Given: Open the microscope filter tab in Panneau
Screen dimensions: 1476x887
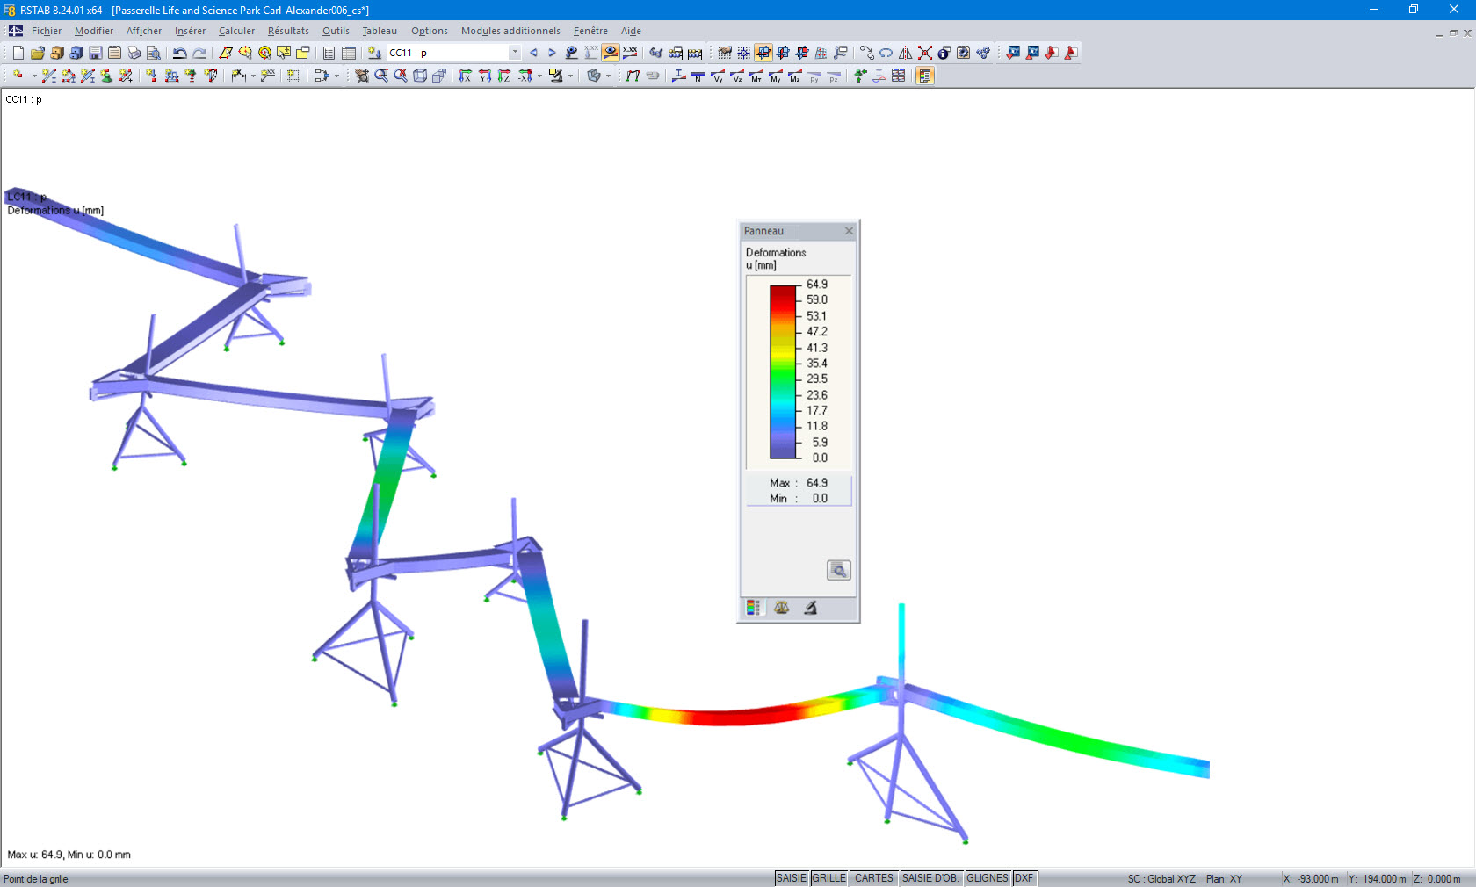Looking at the screenshot, I should [x=810, y=608].
